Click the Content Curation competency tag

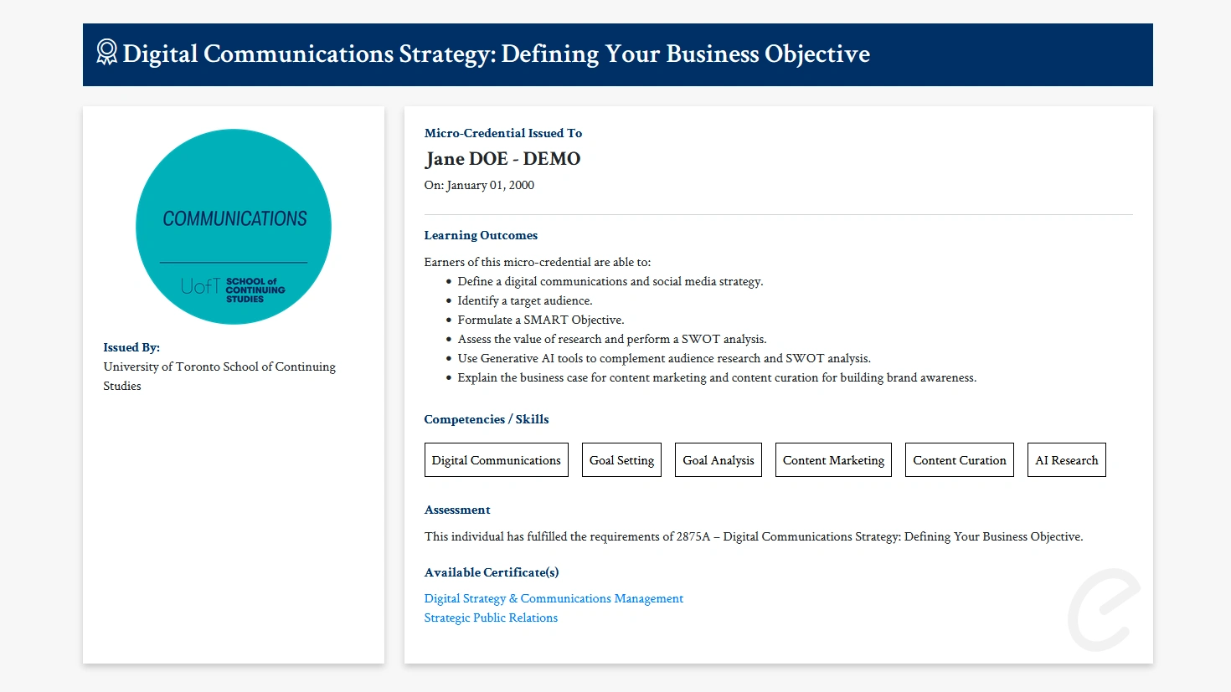[959, 460]
